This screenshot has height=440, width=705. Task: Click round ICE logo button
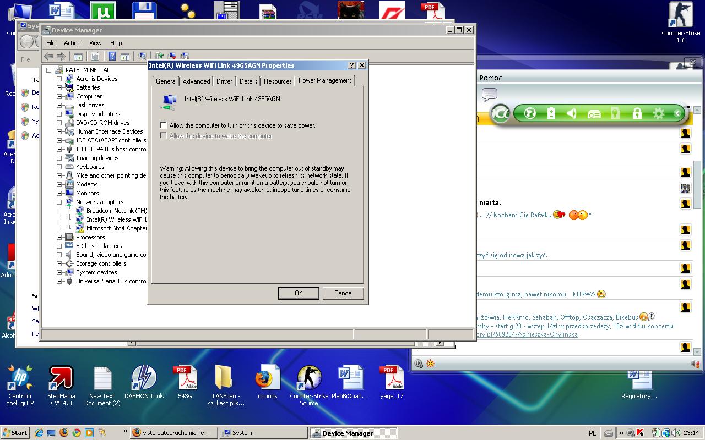[500, 114]
